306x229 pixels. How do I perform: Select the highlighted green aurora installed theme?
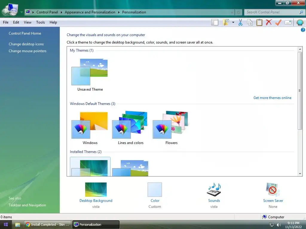pos(90,167)
